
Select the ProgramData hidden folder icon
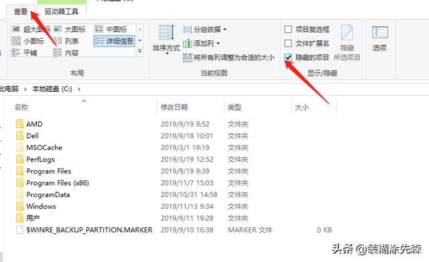[x=19, y=194]
